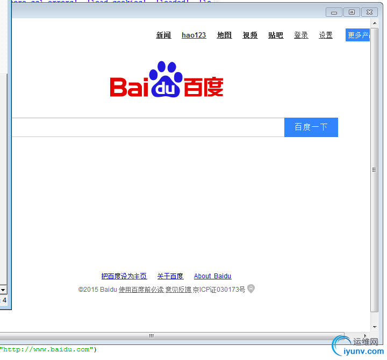This screenshot has height=360, width=387.
Task: Click the 登录 login link
Action: coord(301,35)
